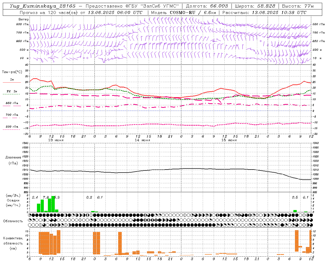This screenshot has height=261, width=326.
Task: Click the (мм/3ч.) precipitation unit label
Action: click(x=13, y=195)
